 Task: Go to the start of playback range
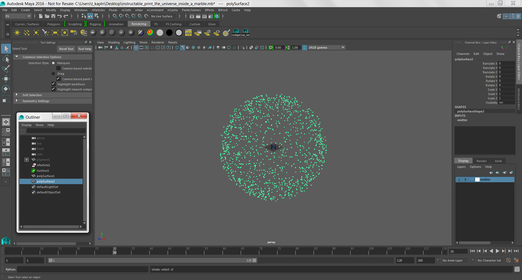point(473,251)
